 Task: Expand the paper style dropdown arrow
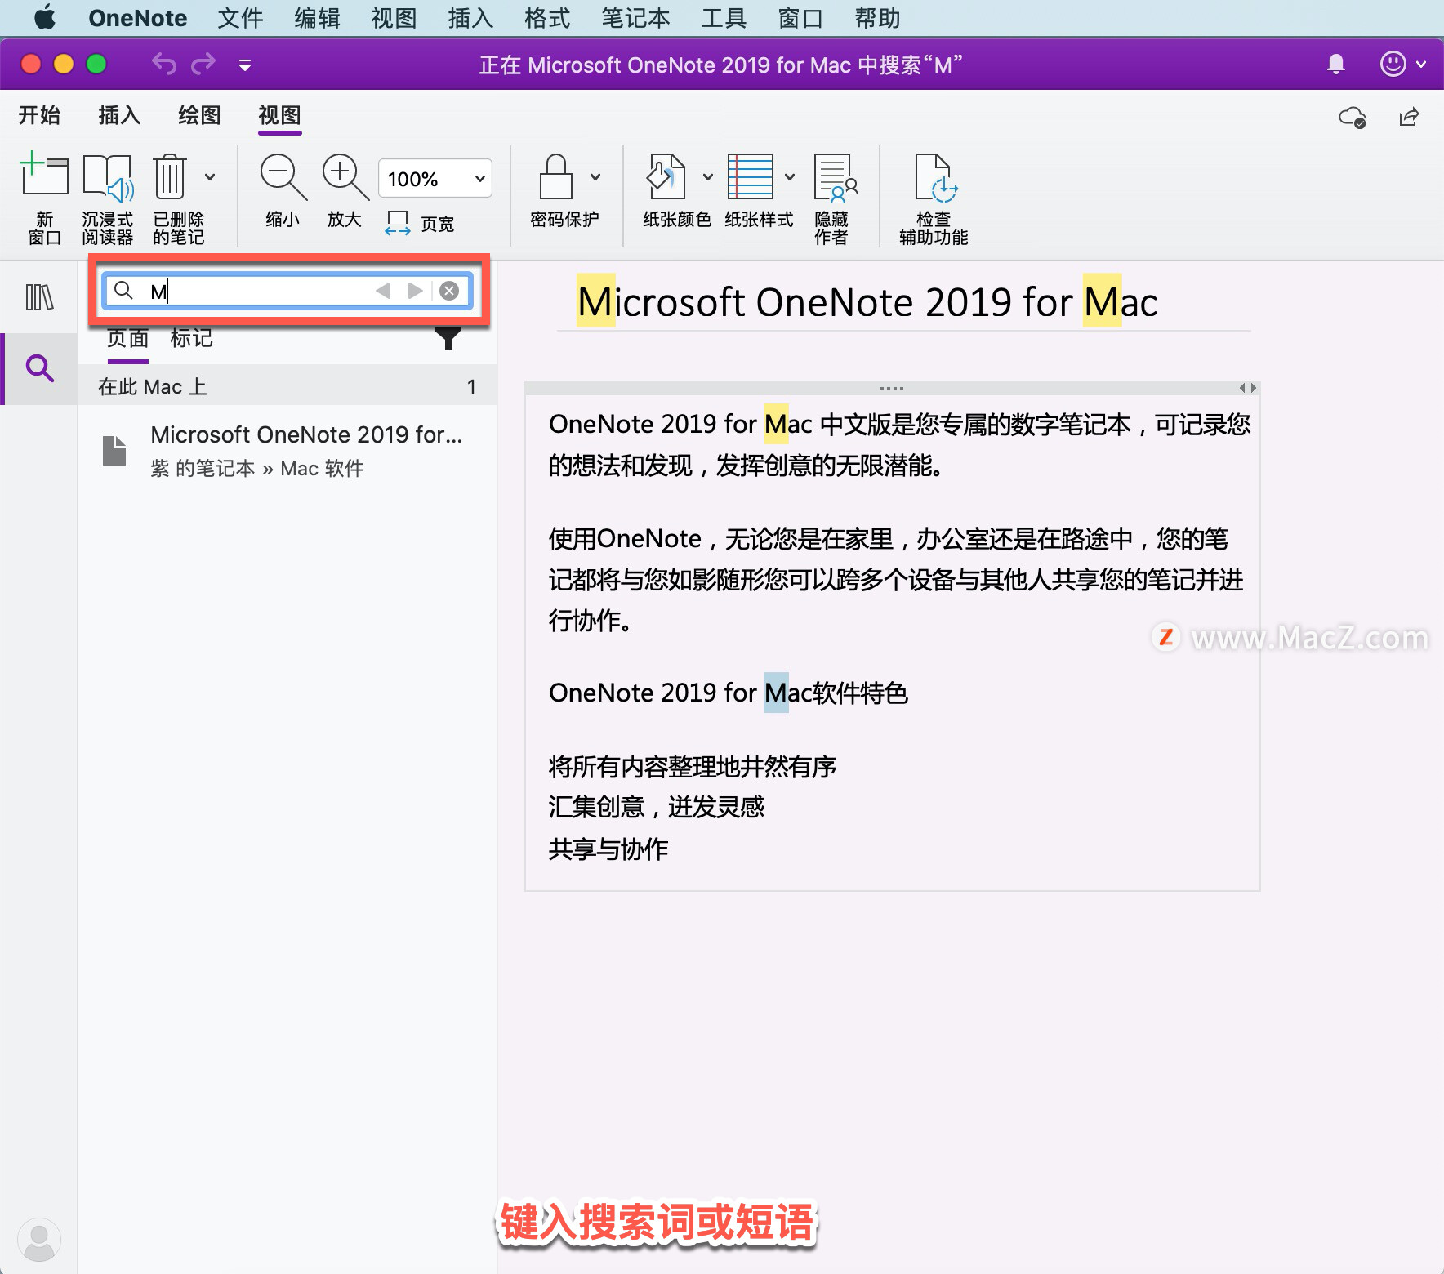(x=790, y=177)
